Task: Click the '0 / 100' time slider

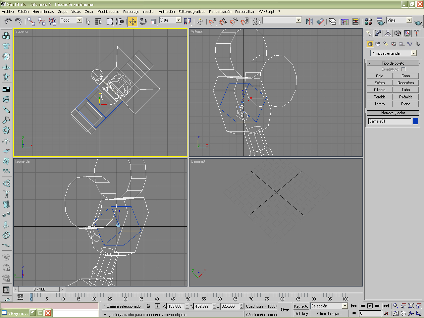Action: tap(39, 290)
